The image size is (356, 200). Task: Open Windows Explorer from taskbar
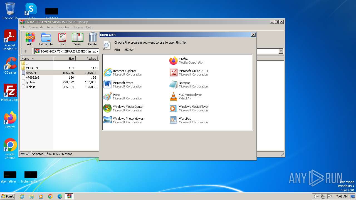31,196
